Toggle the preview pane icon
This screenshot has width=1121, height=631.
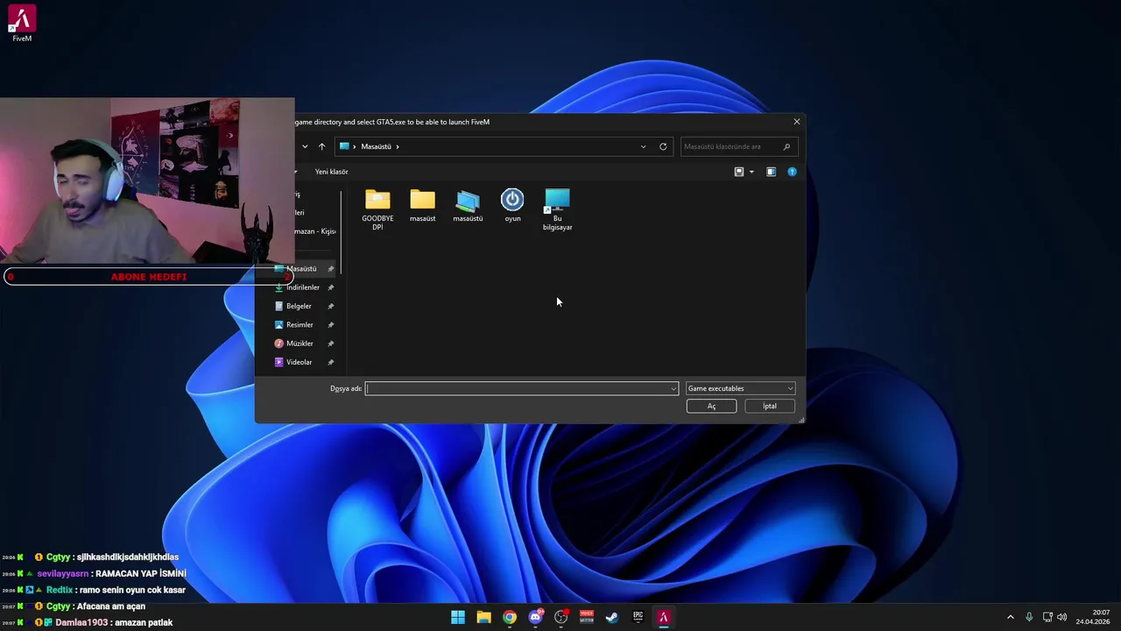(771, 172)
